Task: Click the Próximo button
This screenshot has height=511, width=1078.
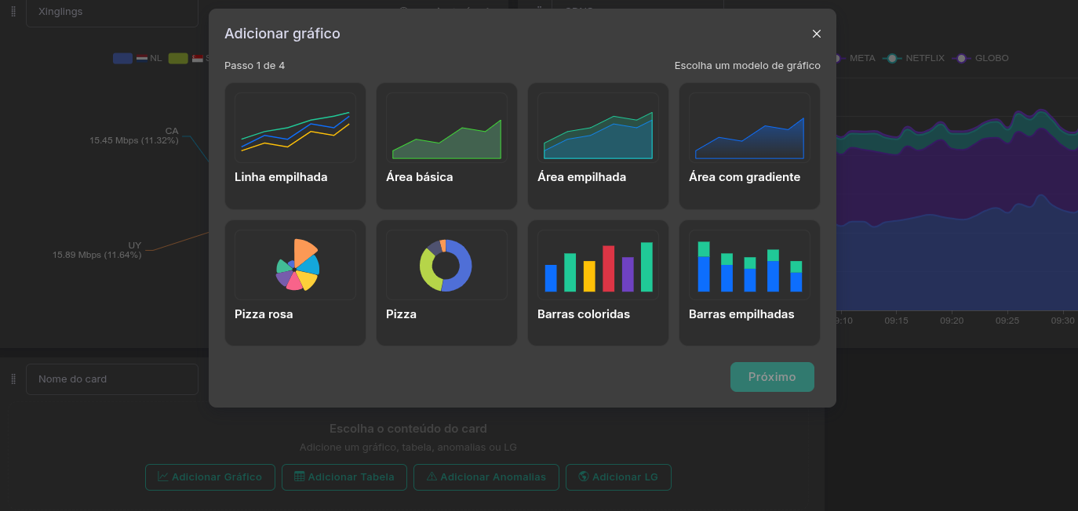Action: pyautogui.click(x=772, y=377)
